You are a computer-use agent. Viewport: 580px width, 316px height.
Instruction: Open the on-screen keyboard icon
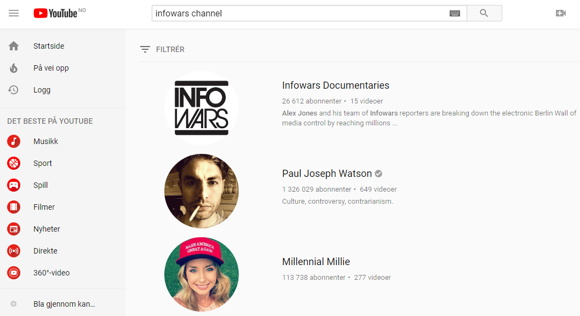(x=455, y=13)
